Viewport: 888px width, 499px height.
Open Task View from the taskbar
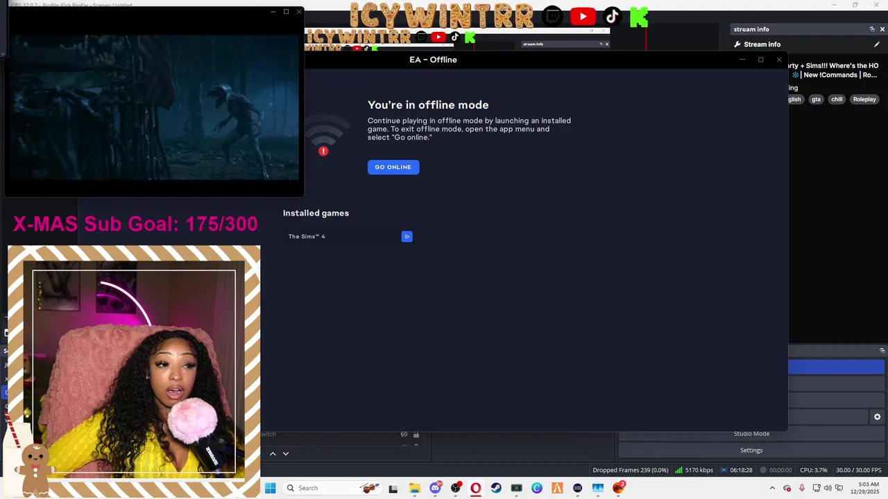coord(393,488)
